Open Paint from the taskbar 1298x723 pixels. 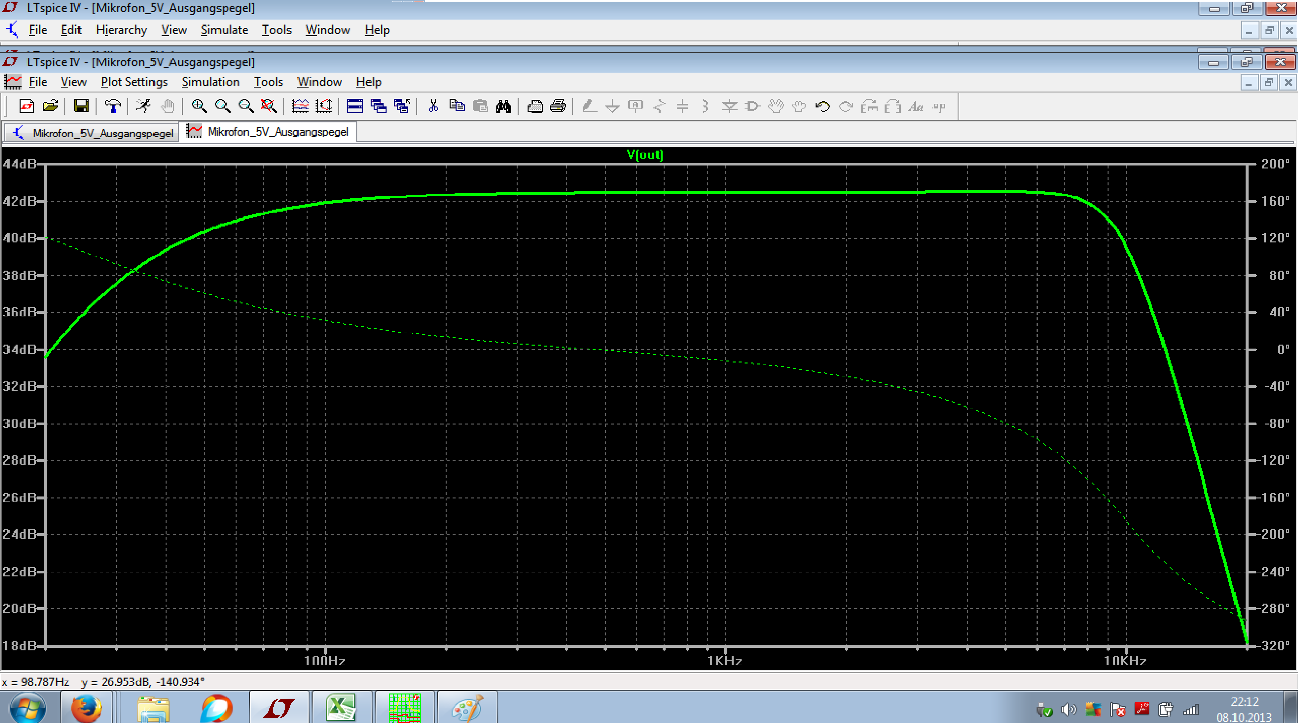click(468, 707)
